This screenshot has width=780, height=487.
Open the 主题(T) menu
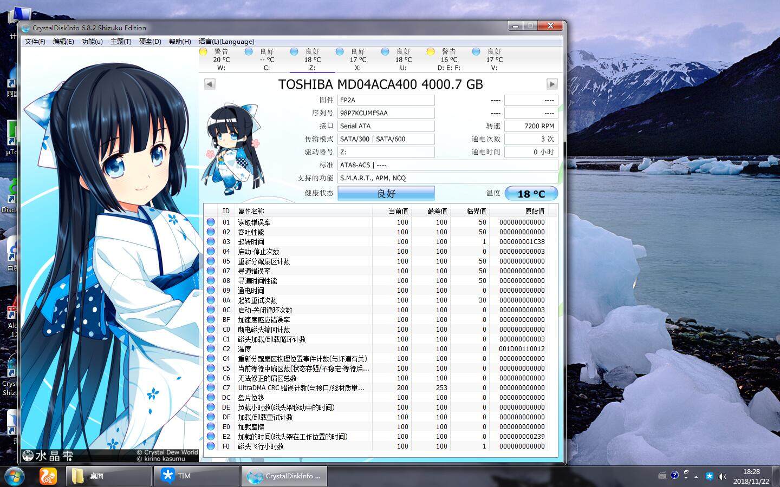(121, 41)
